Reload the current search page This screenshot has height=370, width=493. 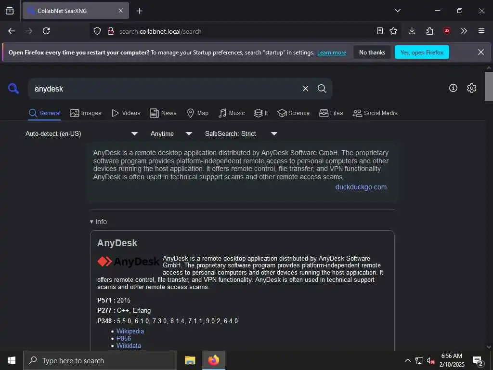coord(46,31)
